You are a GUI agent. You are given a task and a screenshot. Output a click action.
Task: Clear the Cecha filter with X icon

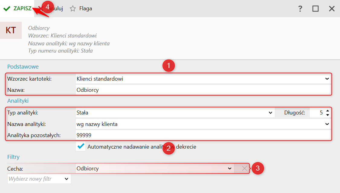pos(245,169)
